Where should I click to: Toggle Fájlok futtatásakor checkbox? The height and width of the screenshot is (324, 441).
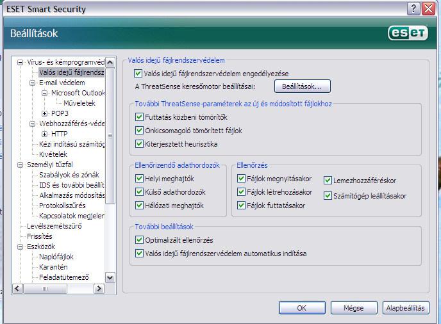[x=241, y=206]
